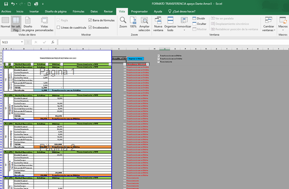Redo the last undone action
The height and width of the screenshot is (189, 289).
pos(21,4)
